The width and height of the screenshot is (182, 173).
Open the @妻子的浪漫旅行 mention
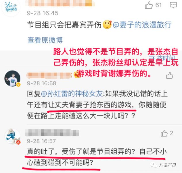tap(142, 25)
